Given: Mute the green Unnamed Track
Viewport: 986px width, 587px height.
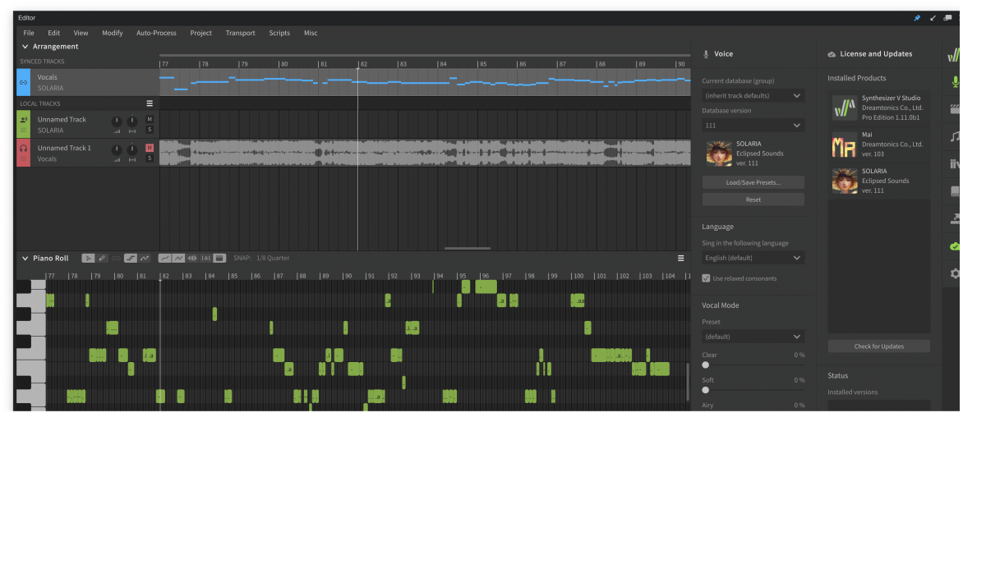Looking at the screenshot, I should [150, 119].
